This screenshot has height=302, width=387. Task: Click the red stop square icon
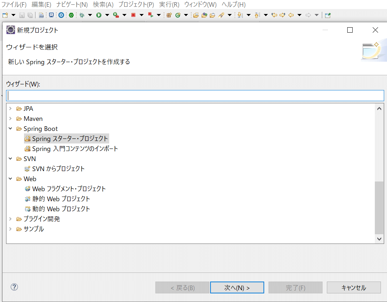[x=133, y=15]
